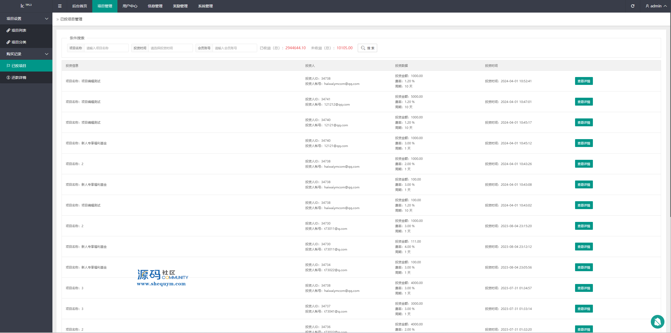Click the 投资数据 column header
Viewport: 671px width, 333px height.
[x=402, y=66]
